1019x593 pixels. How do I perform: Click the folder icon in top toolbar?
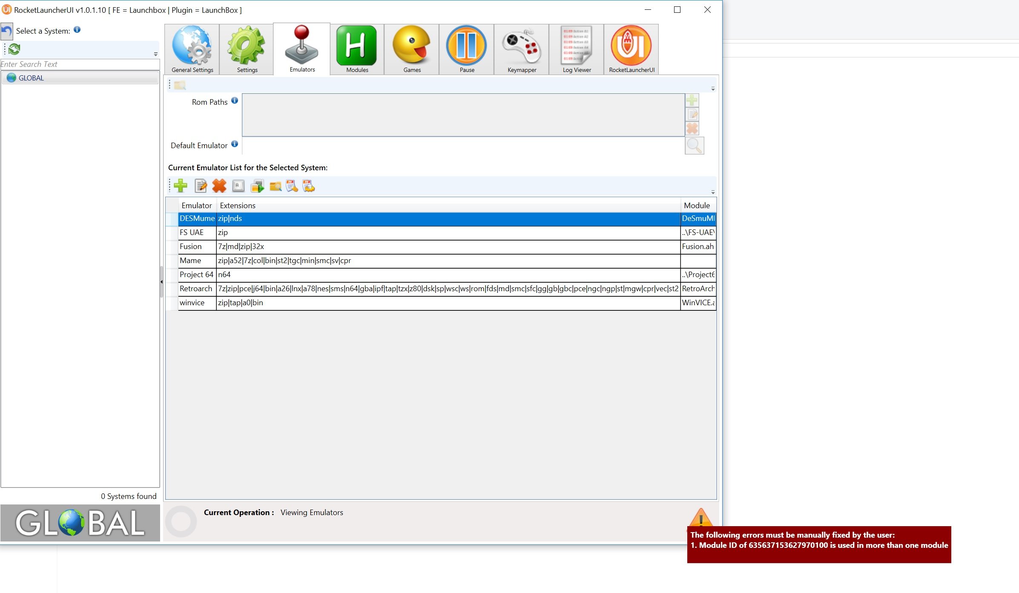point(180,85)
